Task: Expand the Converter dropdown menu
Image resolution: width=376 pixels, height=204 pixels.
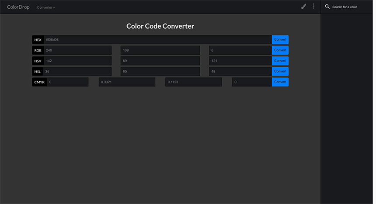Action: pos(46,7)
